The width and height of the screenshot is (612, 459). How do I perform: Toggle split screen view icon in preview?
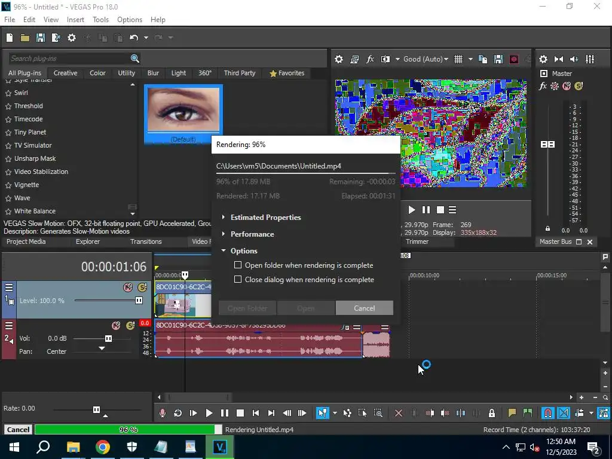pyautogui.click(x=385, y=59)
